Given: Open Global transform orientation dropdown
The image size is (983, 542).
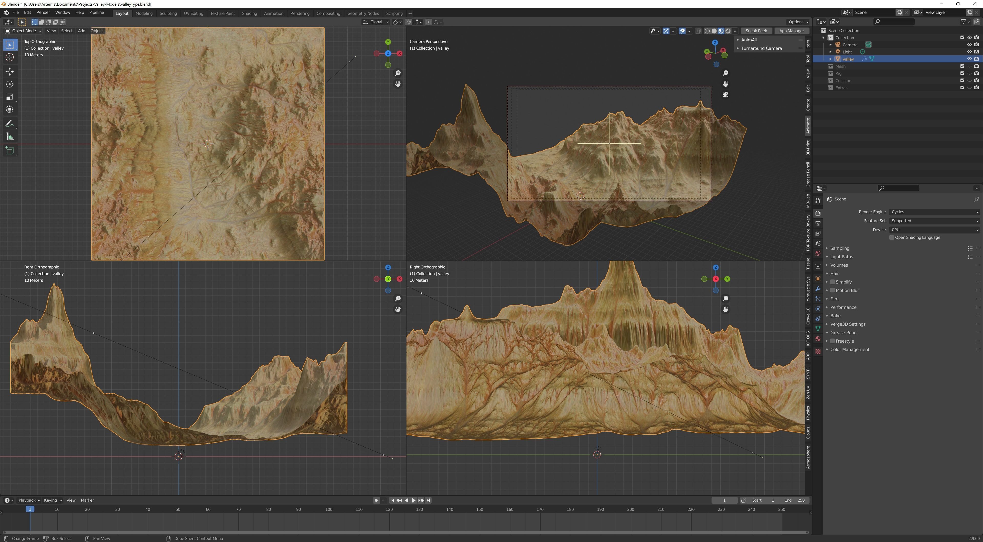Looking at the screenshot, I should pyautogui.click(x=376, y=22).
